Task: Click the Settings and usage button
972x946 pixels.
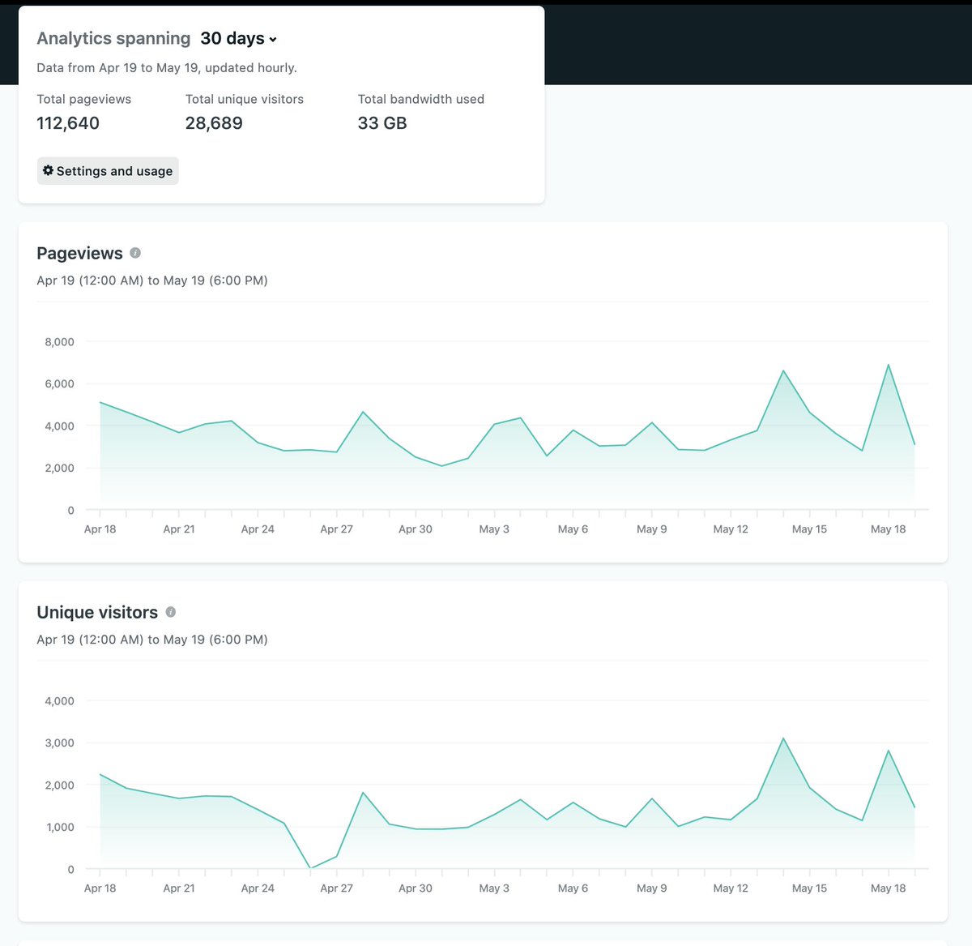Action: coord(107,170)
